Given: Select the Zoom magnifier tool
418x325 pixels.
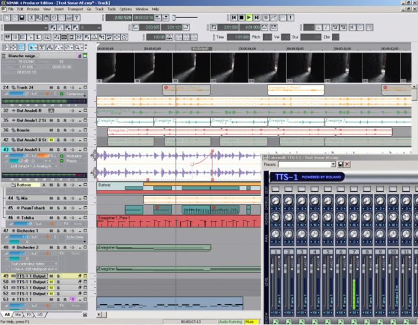Looking at the screenshot, I should click(77, 47).
